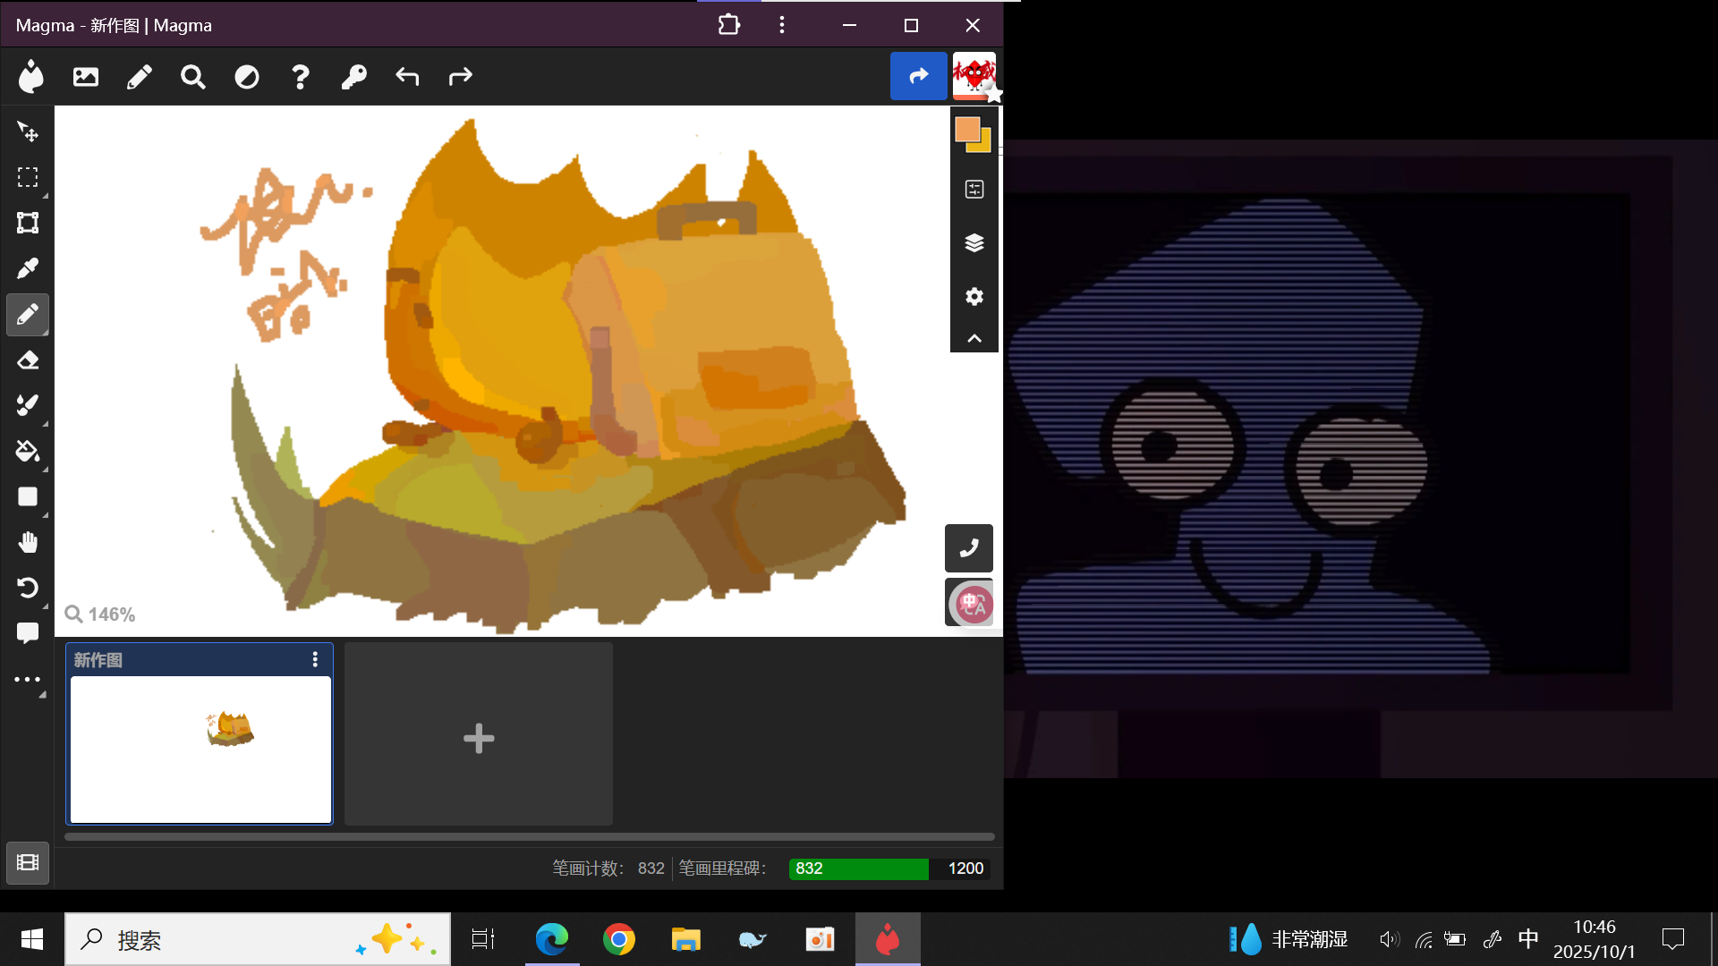Viewport: 1718px width, 966px height.
Task: Select the Paint Bucket fill tool
Action: 28,451
